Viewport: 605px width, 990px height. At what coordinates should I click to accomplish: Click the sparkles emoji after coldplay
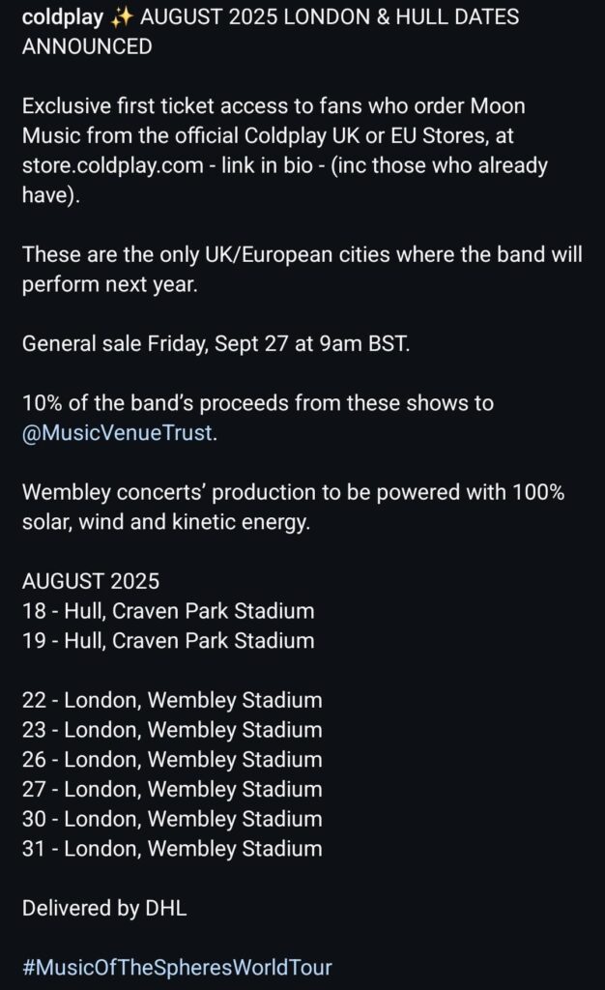pos(122,17)
